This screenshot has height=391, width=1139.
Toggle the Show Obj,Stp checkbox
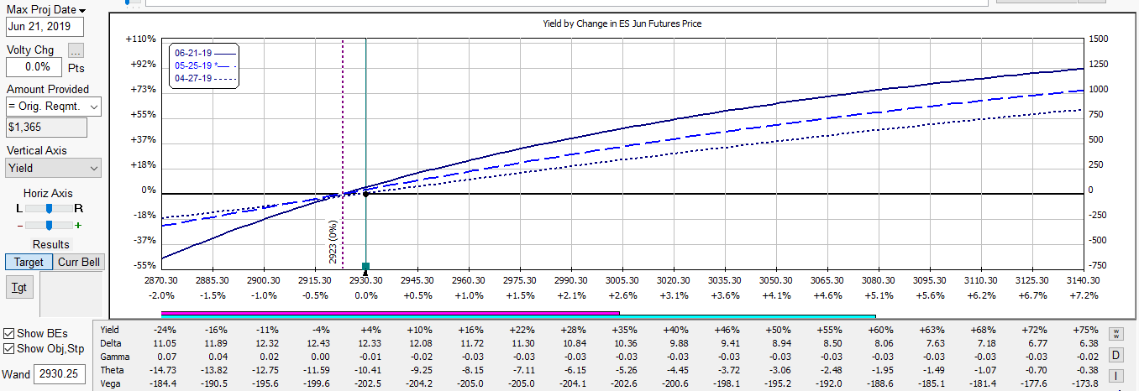click(x=8, y=349)
